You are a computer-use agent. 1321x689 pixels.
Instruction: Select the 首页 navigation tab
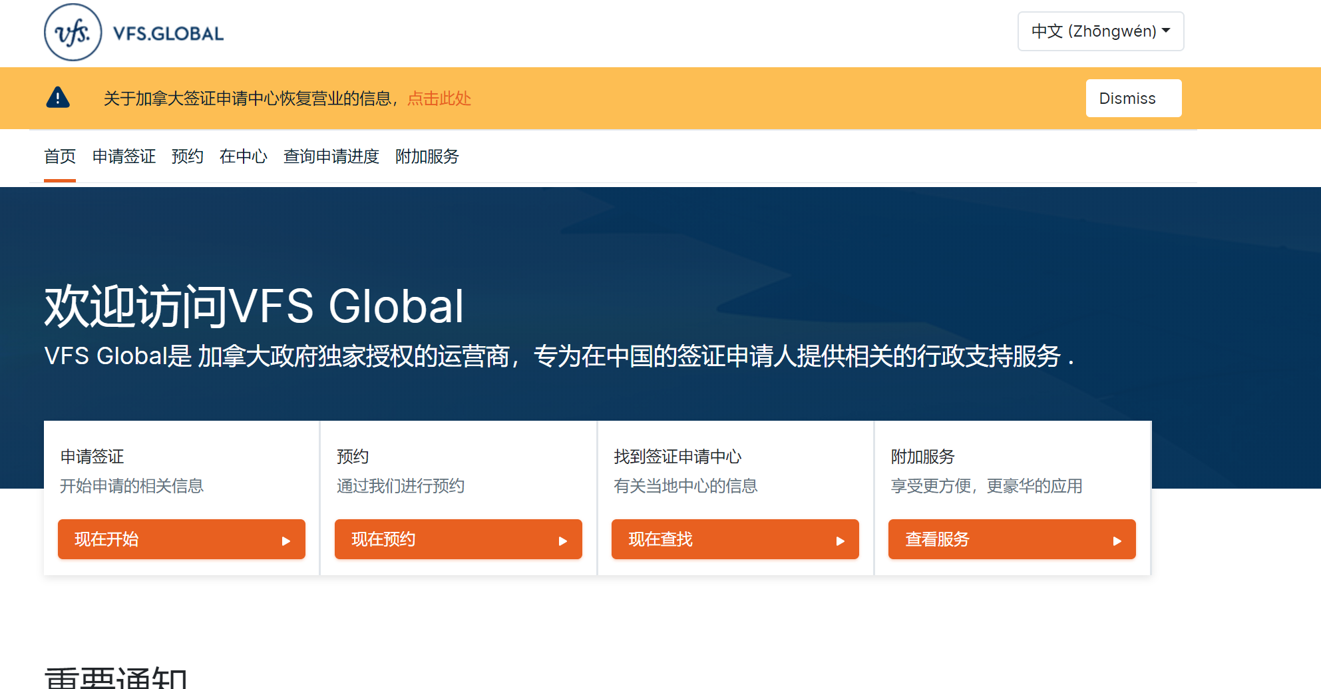click(x=60, y=156)
